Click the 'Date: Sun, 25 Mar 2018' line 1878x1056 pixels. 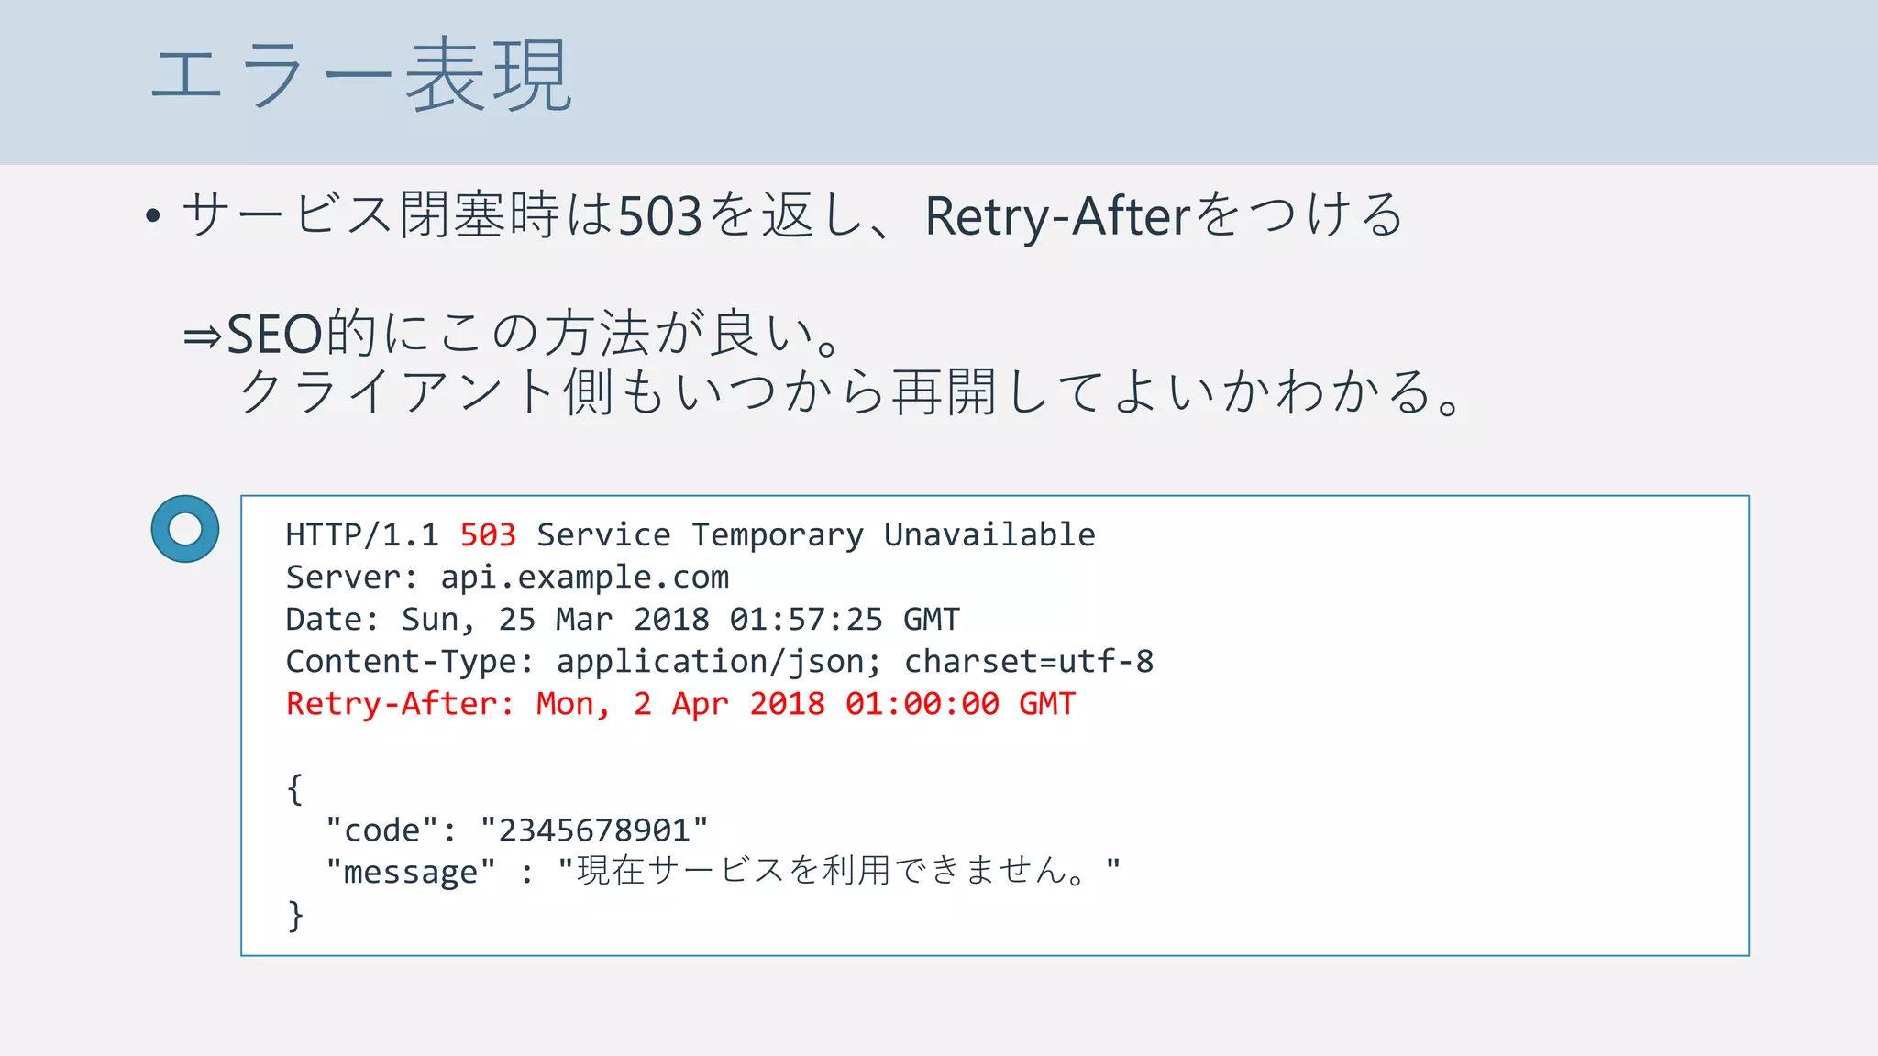pyautogui.click(x=623, y=620)
